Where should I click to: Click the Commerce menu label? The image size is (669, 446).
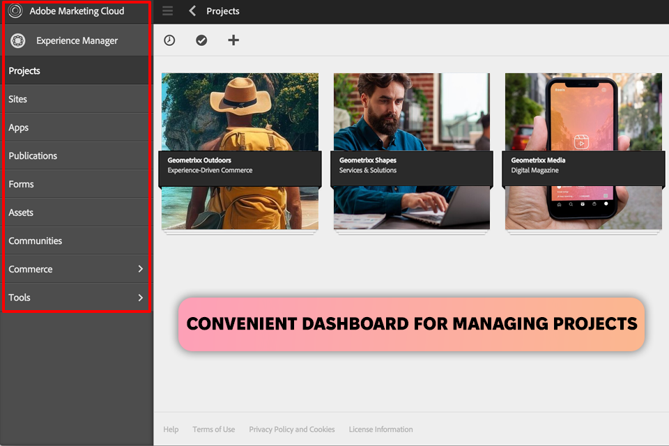(30, 269)
